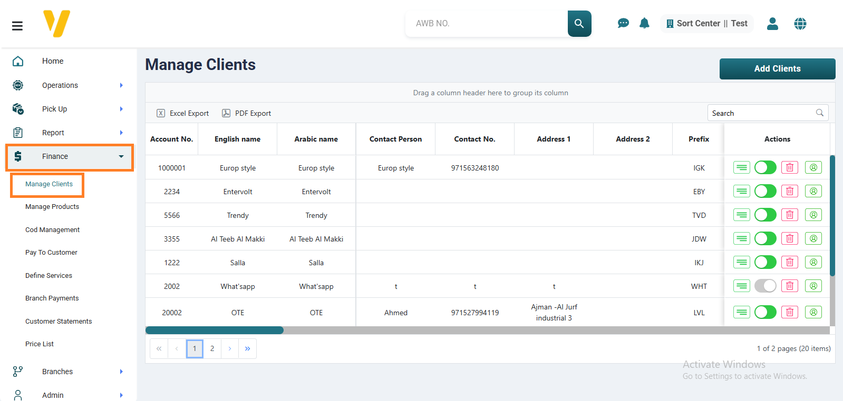Export the table with Excel Export
Image resolution: width=843 pixels, height=401 pixels.
click(183, 113)
